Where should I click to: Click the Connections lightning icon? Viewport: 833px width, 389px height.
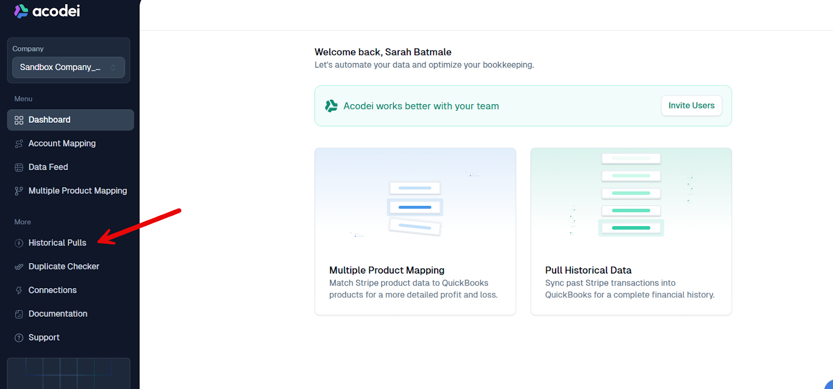tap(19, 291)
